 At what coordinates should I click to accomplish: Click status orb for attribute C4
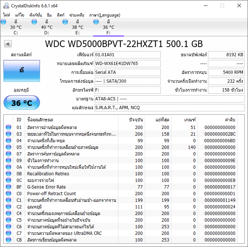pos(8,213)
